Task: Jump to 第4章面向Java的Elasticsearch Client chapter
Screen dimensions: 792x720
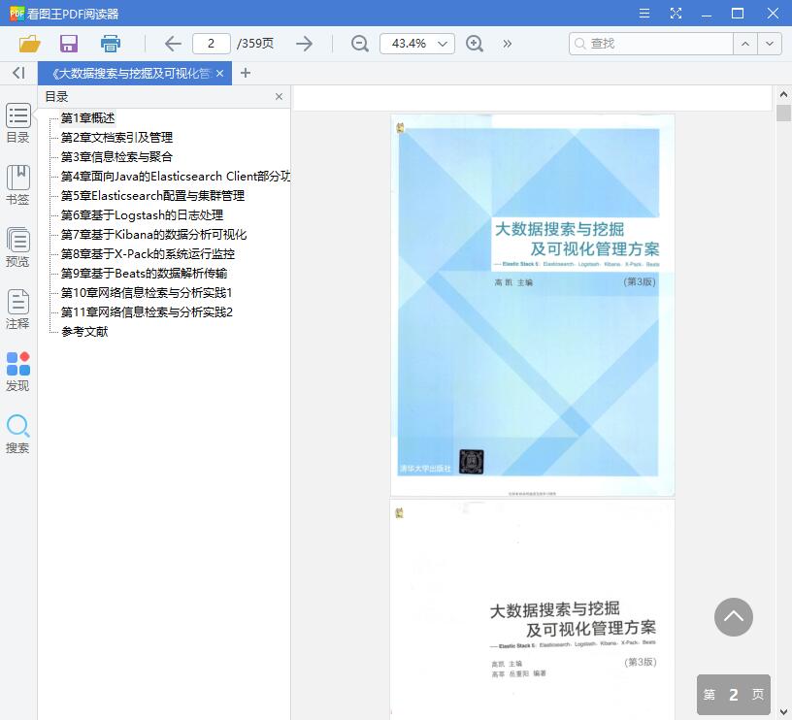Action: coord(175,177)
